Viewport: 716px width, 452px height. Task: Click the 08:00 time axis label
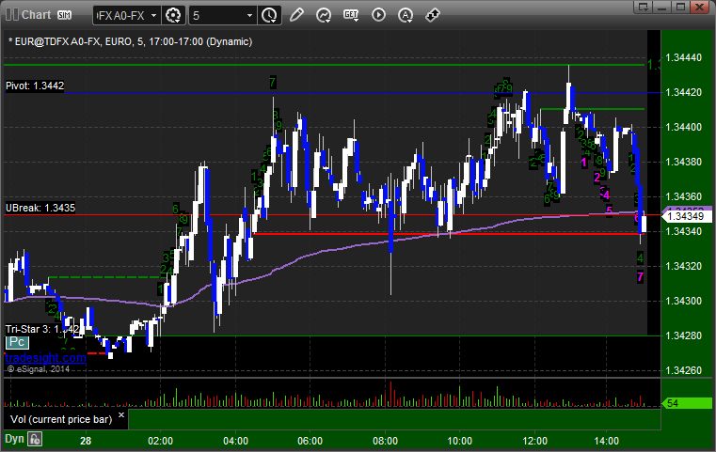(385, 441)
